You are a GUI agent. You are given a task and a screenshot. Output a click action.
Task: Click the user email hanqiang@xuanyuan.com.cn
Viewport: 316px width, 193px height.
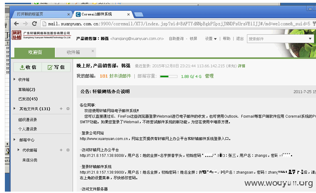137,38
